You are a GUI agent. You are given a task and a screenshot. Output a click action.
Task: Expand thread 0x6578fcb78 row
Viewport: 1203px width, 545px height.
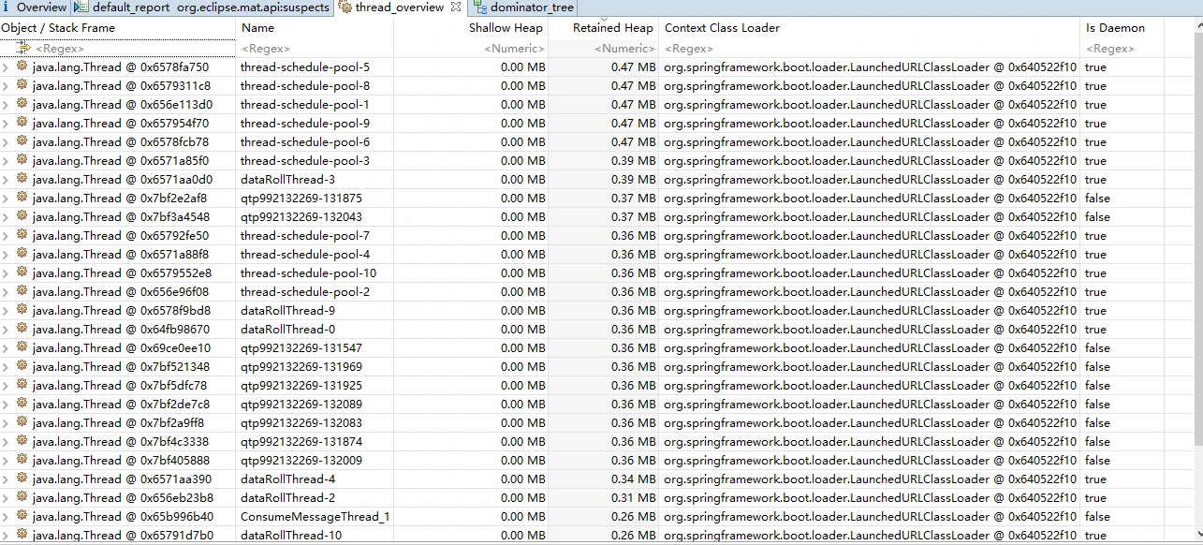[6, 142]
